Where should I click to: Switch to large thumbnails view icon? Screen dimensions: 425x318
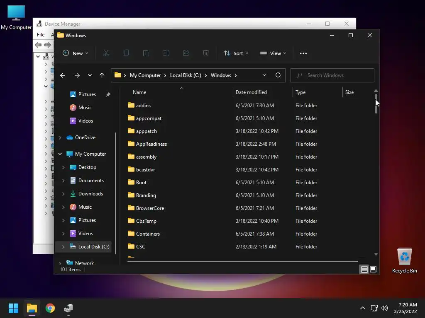(x=373, y=269)
